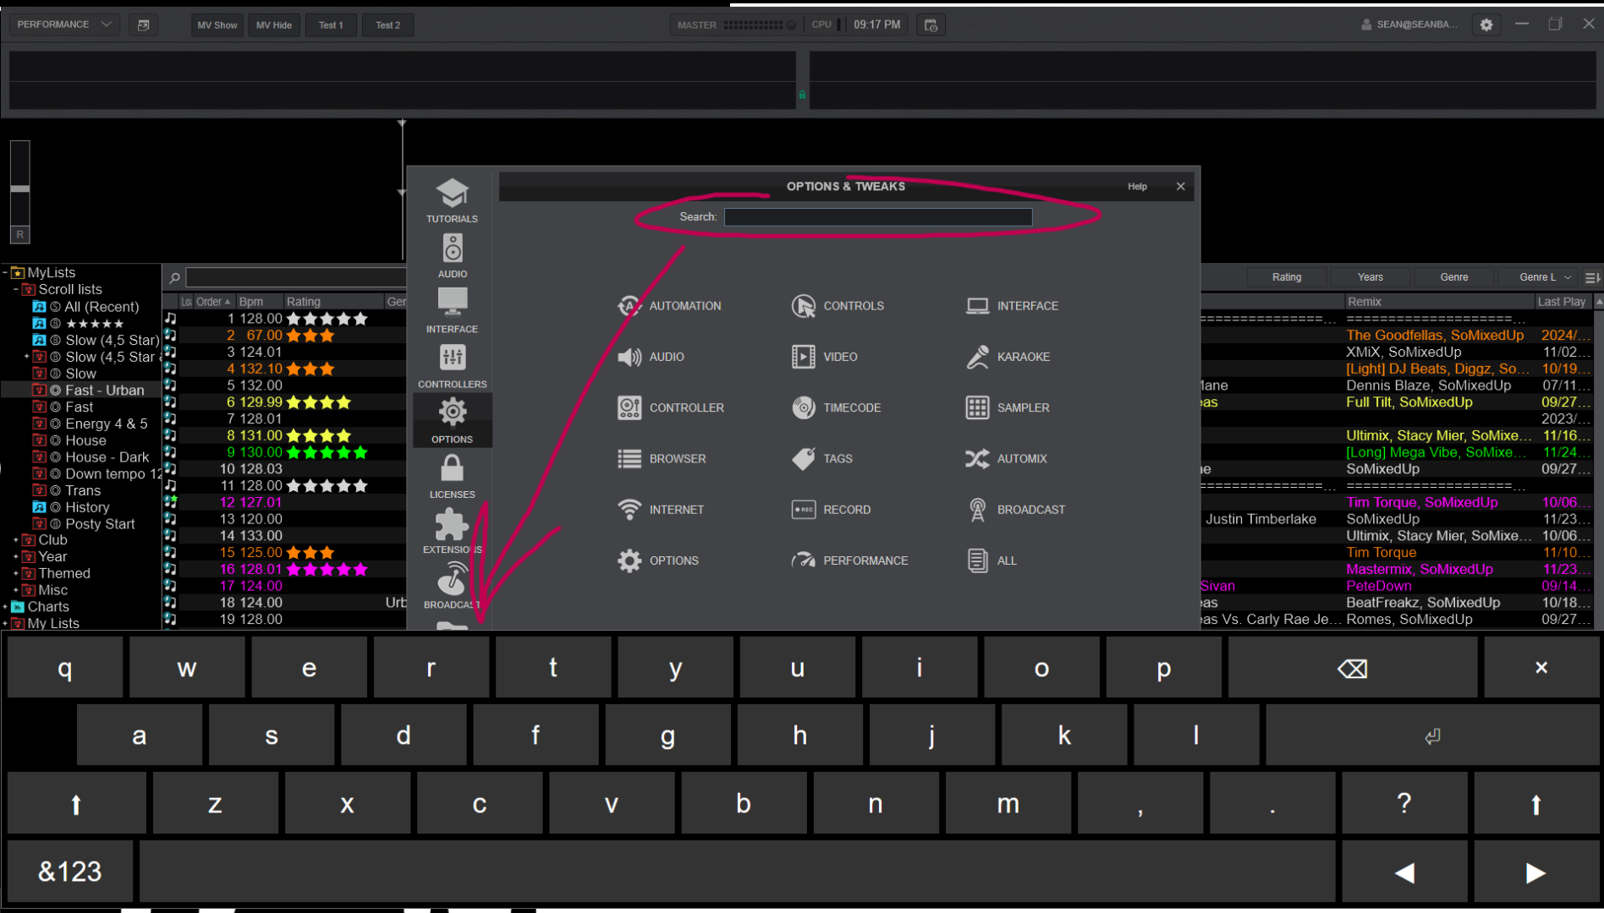Screen dimensions: 1604x913
Task: Open the Licenses padlock section
Action: click(452, 476)
